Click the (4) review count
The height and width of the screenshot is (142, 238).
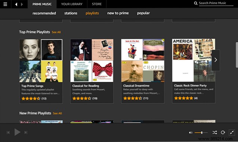pyautogui.click(x=196, y=98)
